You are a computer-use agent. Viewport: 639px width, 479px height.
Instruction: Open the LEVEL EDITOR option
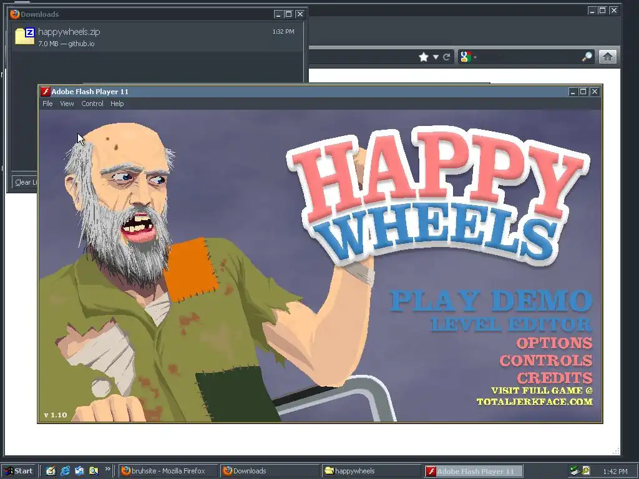pyautogui.click(x=511, y=324)
